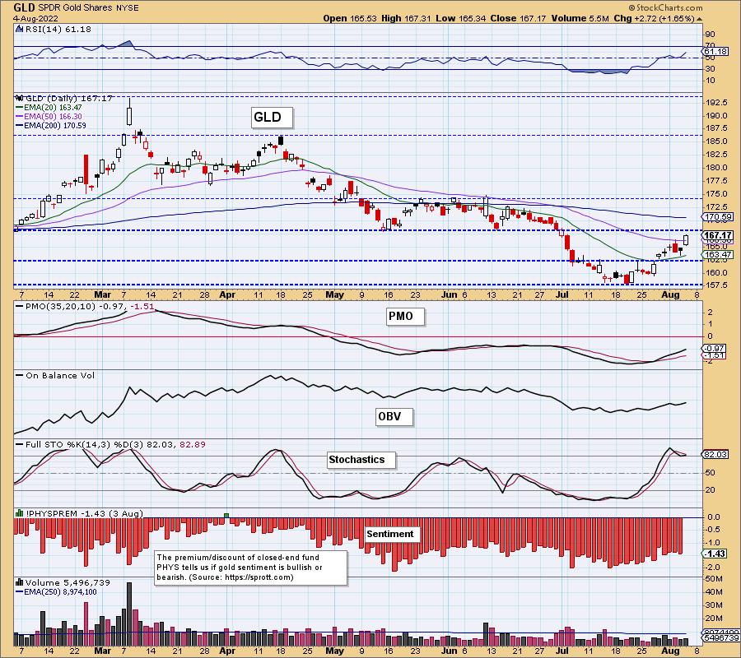This screenshot has width=741, height=658.
Task: Click the Chg +2.72 (+1.65%) value
Action: [x=654, y=18]
